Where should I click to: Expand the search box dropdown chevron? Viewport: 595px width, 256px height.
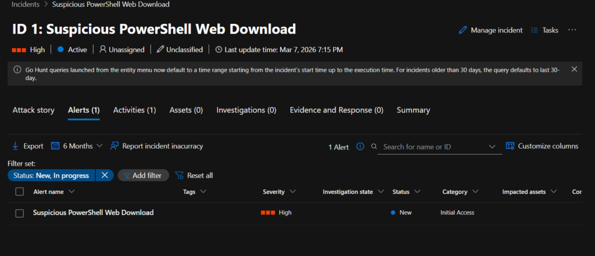coord(493,147)
